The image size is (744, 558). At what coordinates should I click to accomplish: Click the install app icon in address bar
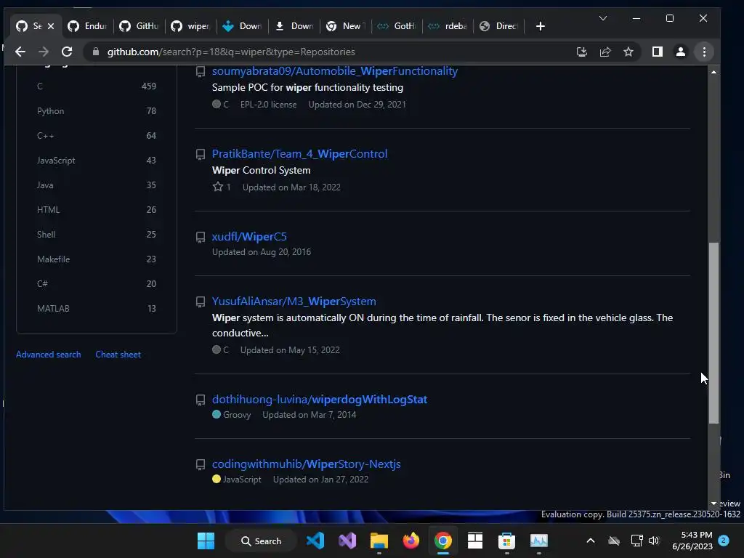582,52
